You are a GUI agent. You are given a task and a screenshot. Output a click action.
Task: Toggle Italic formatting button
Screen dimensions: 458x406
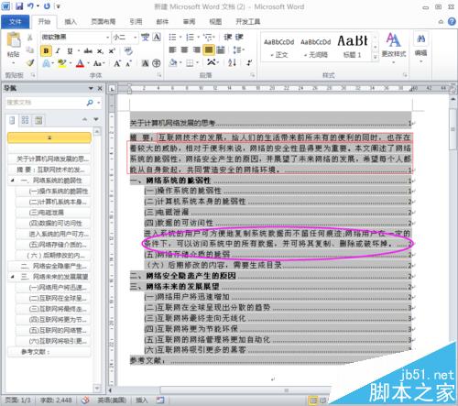58,50
